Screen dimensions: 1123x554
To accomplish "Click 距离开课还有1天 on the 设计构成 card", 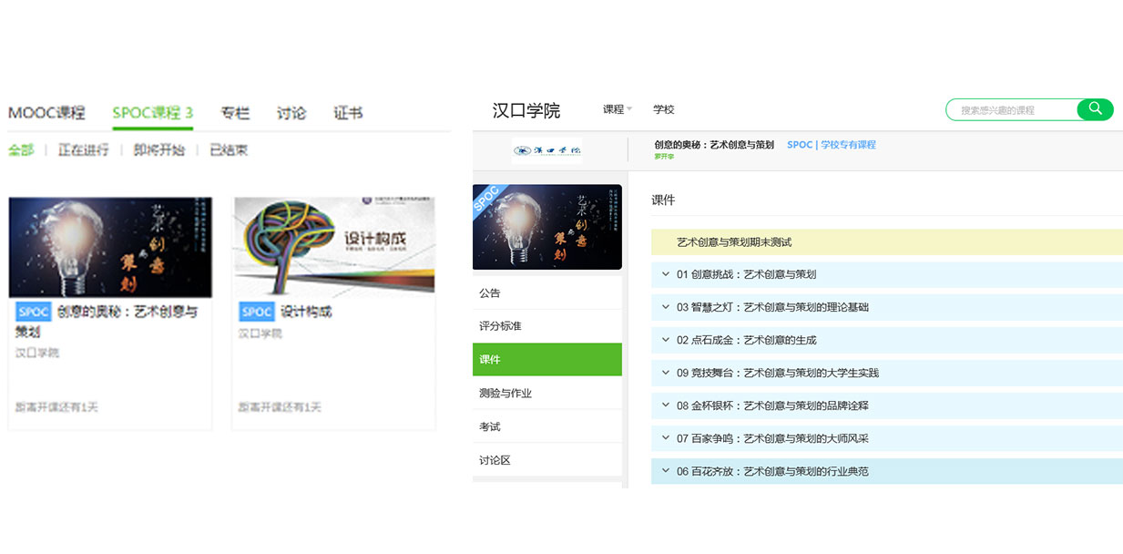I will tap(280, 407).
